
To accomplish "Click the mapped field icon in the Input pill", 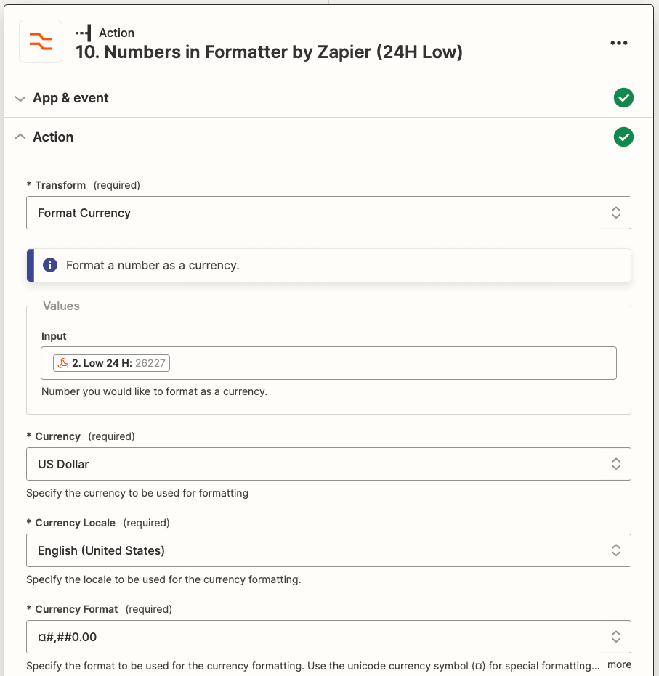I will [x=62, y=362].
